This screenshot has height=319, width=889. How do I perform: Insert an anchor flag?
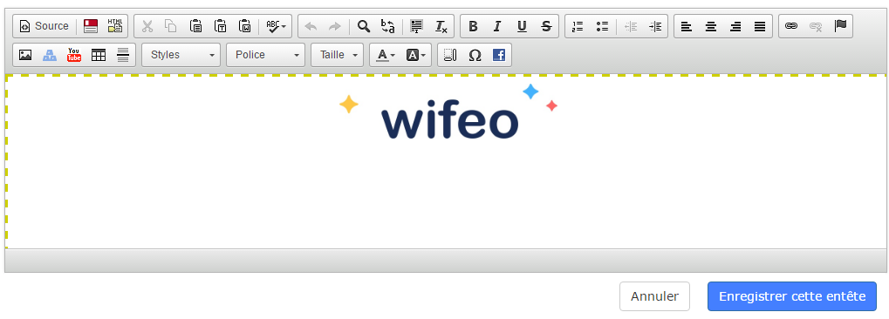840,26
